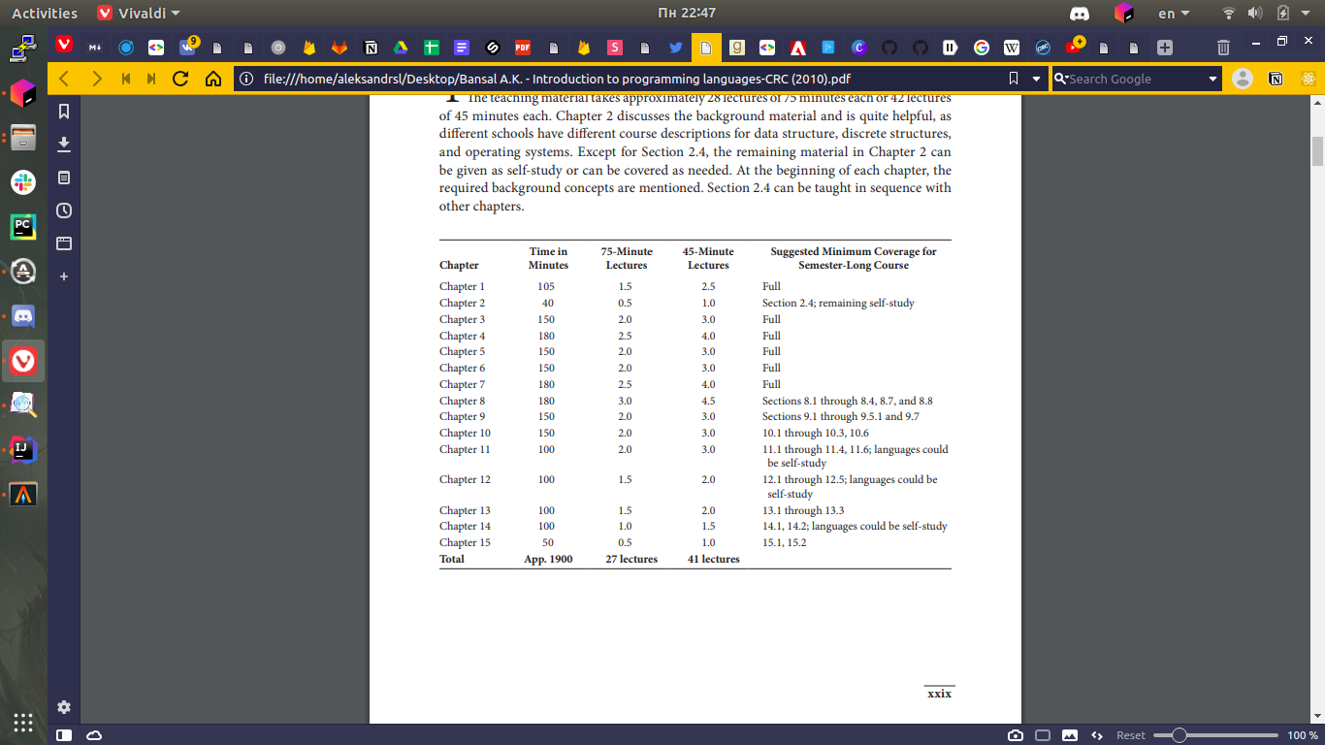This screenshot has width=1325, height=745.
Task: Go back using the back arrow
Action: coord(64,79)
